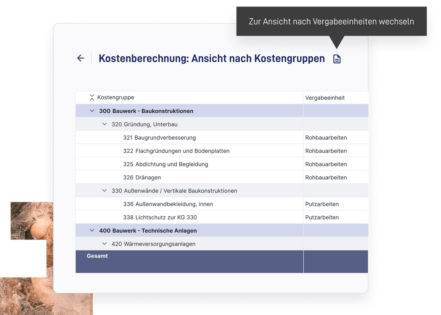
Task: Click the Vergabeeinheit column header
Action: (325, 97)
